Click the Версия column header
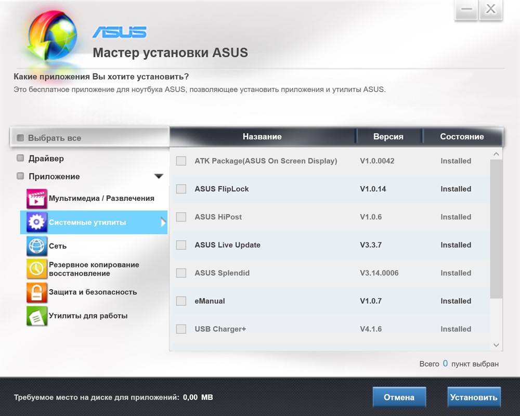 pos(388,136)
